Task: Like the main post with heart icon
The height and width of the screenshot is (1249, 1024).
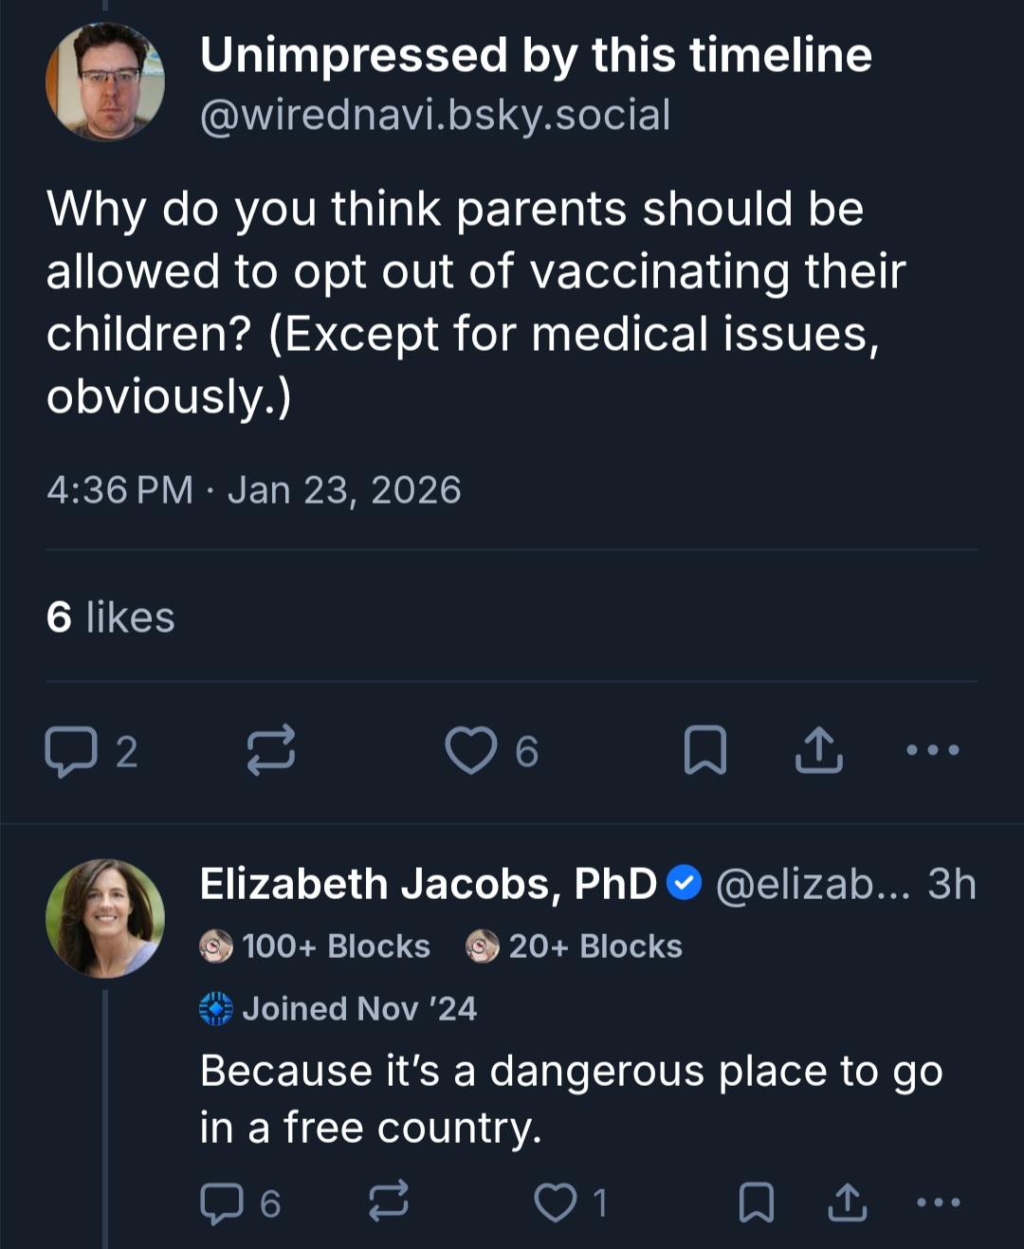Action: click(x=471, y=751)
